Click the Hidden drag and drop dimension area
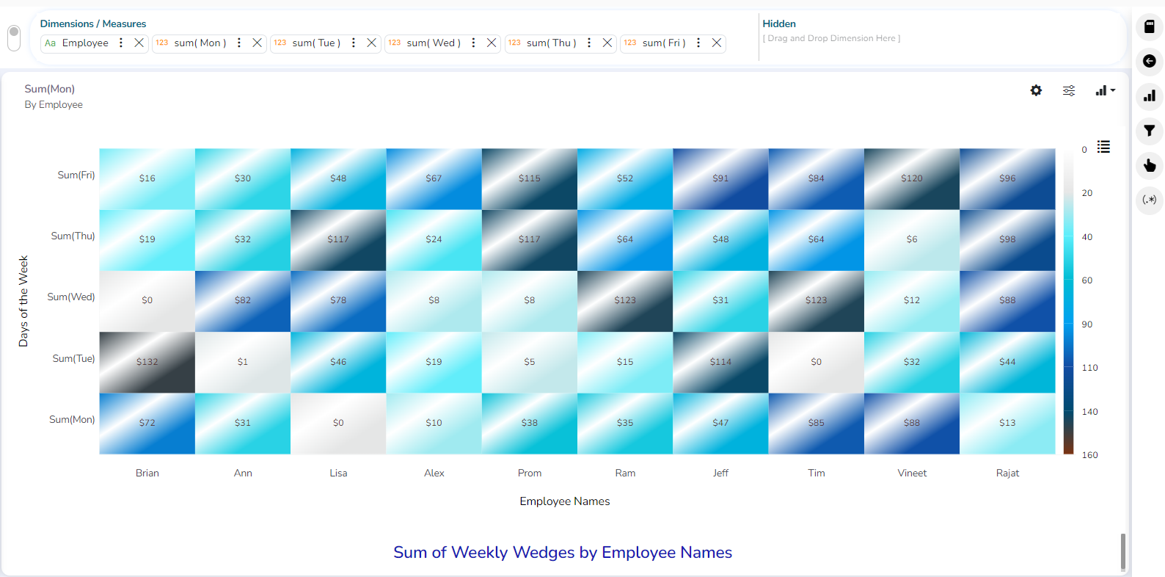This screenshot has height=577, width=1165. (x=831, y=38)
